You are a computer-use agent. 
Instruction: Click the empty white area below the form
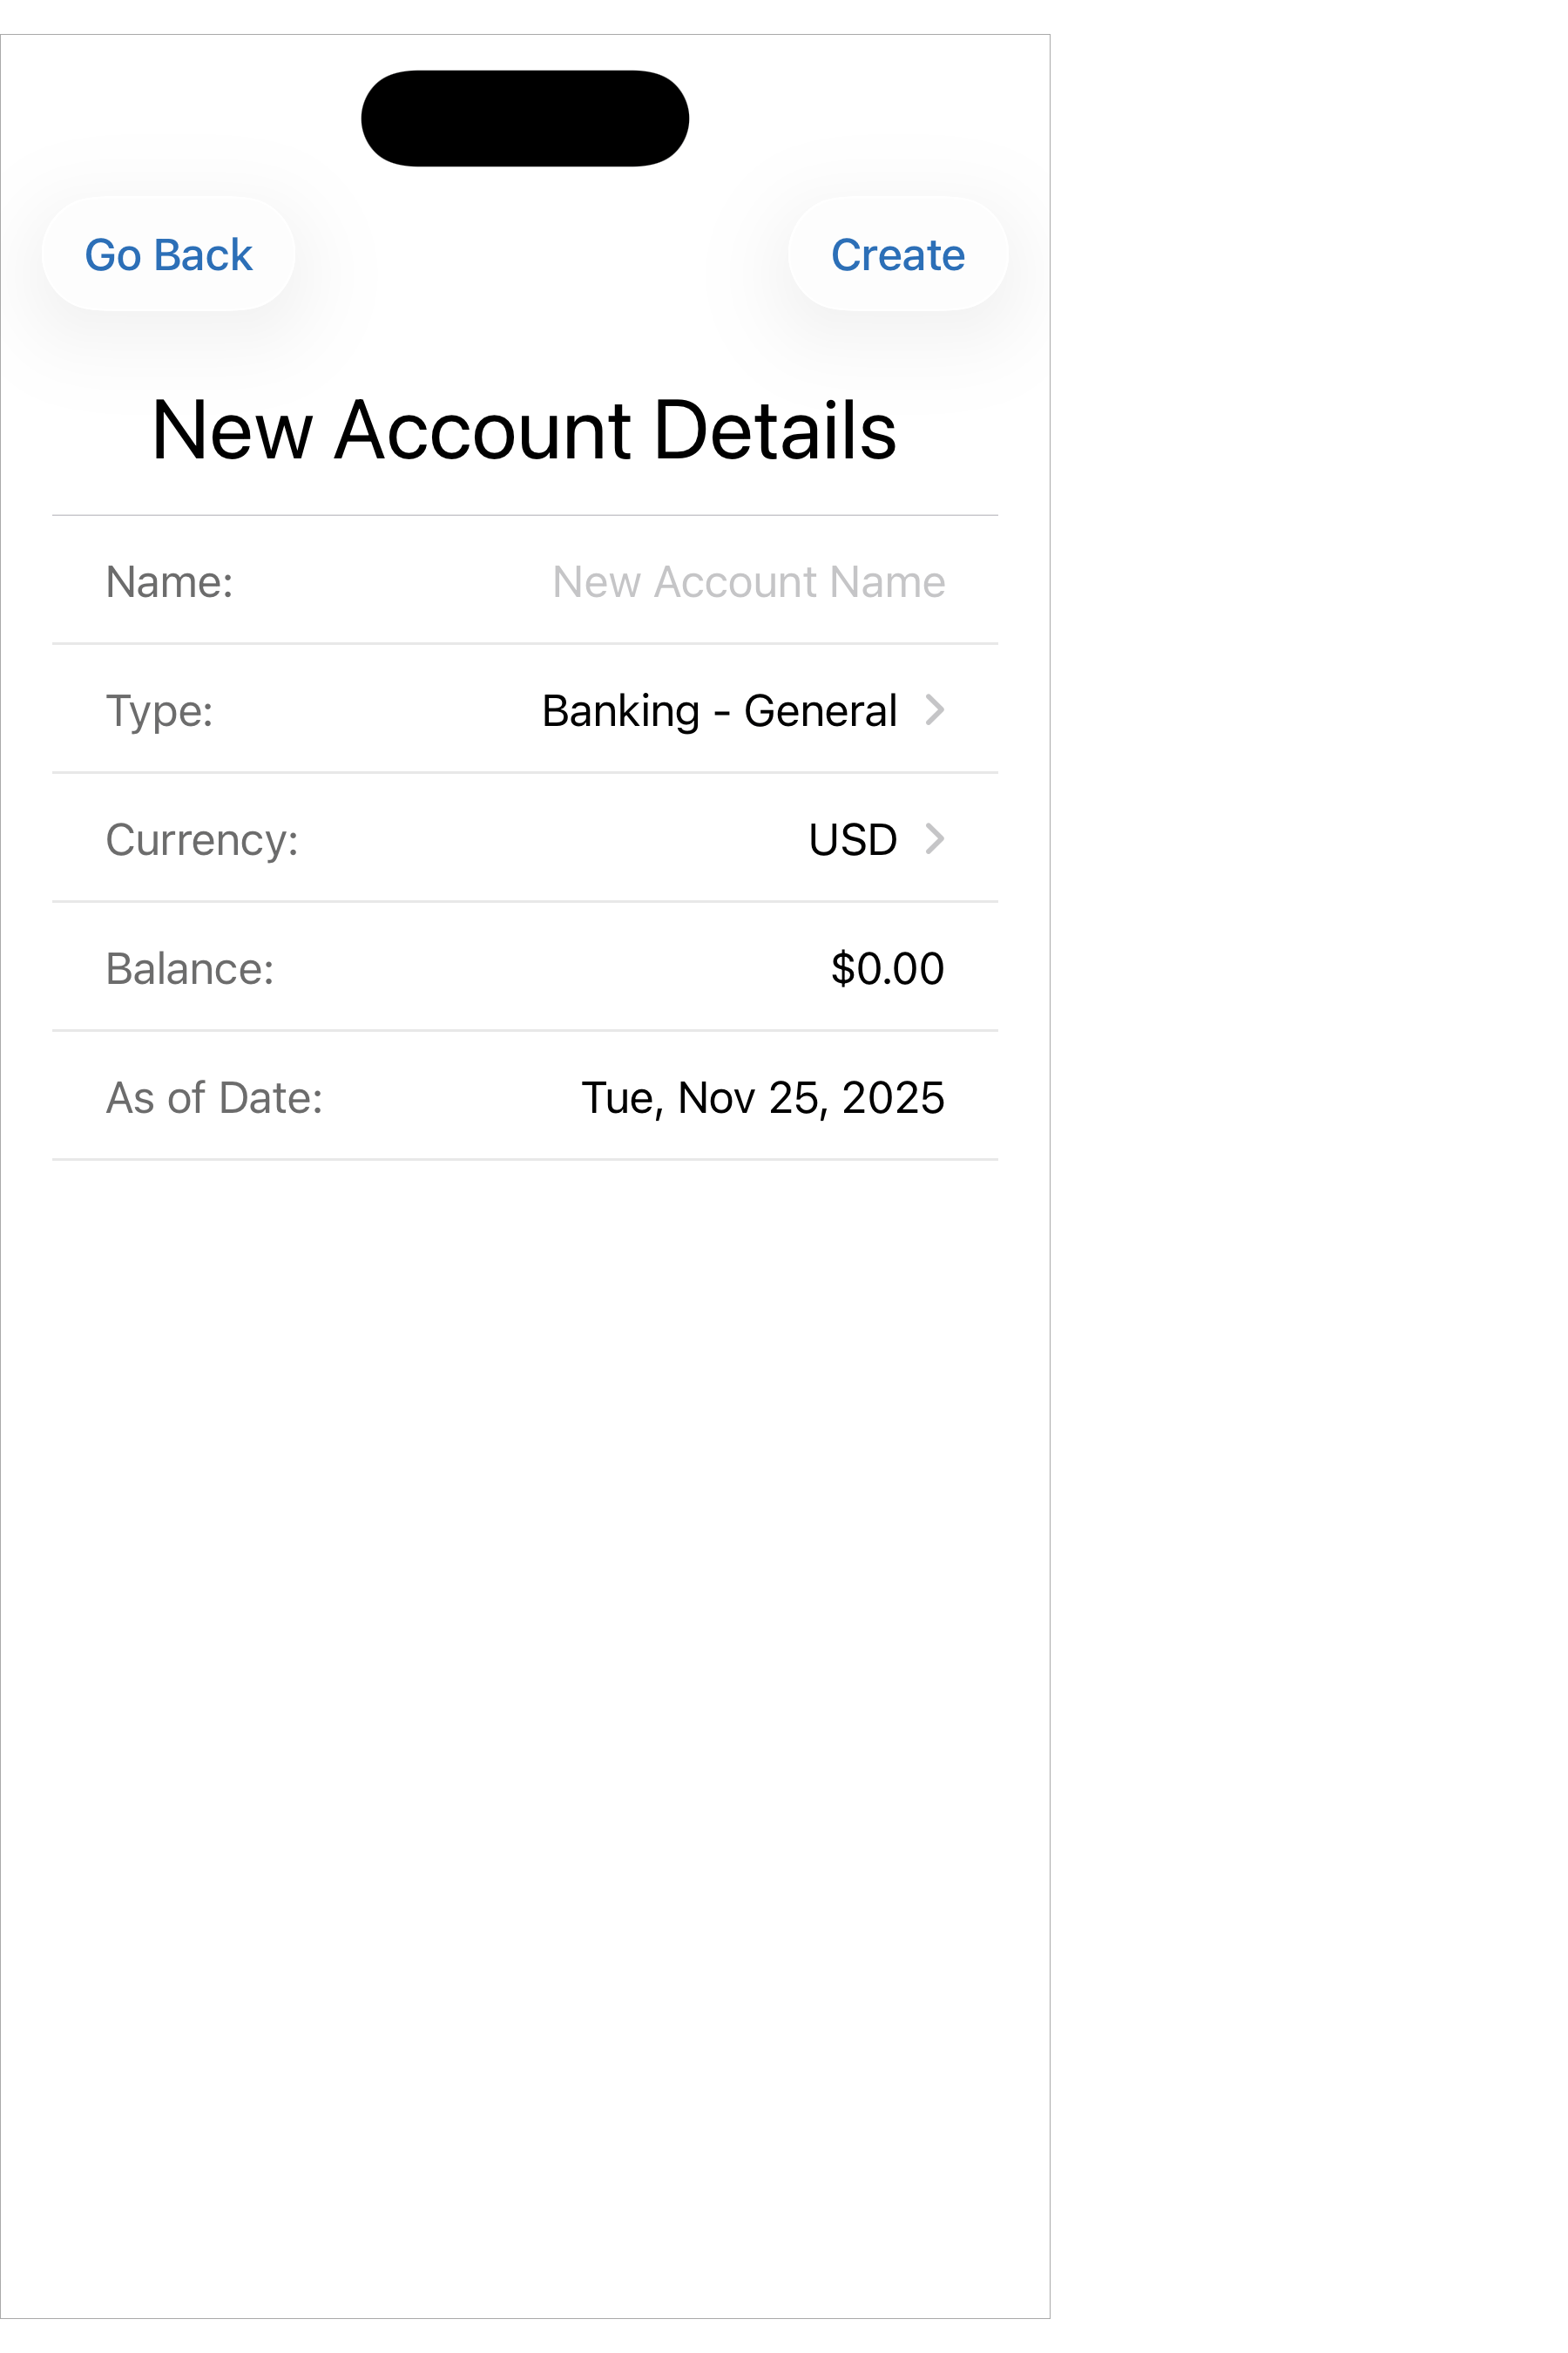click(x=524, y=1701)
